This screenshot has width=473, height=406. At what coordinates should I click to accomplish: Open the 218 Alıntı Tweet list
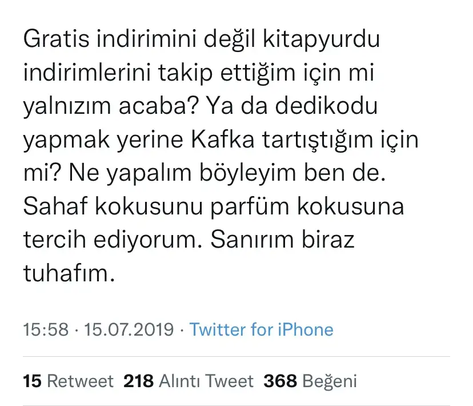188,381
